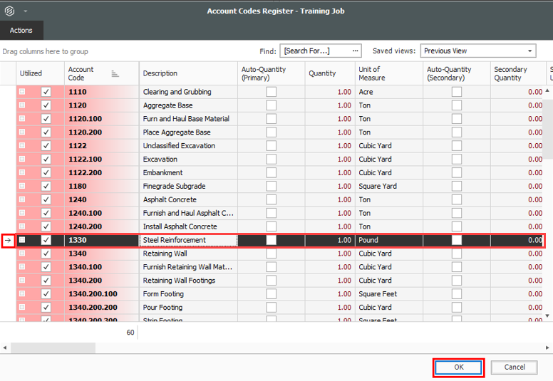Toggle Utilized checkbox for 1340 Retaining Wall
This screenshot has width=553, height=381.
pos(46,254)
